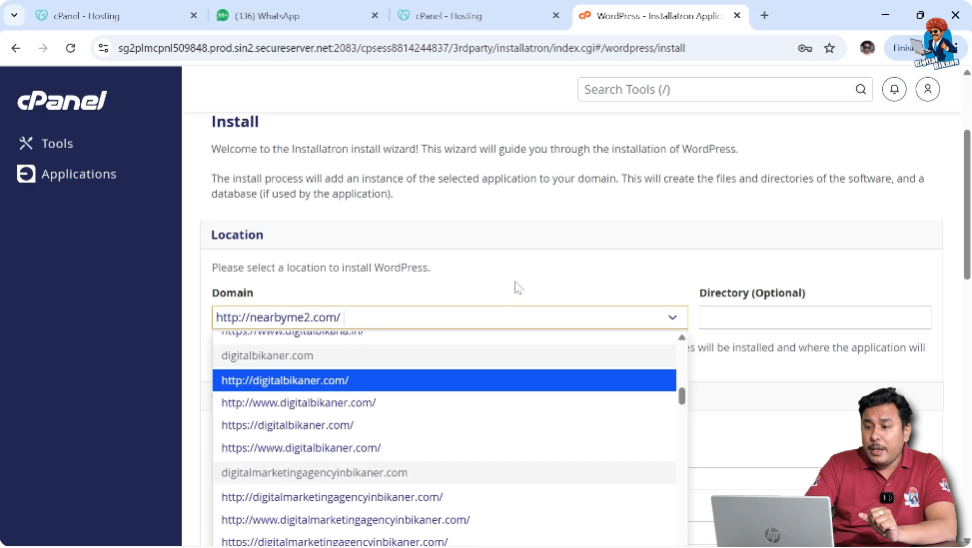Reload the current page
Viewport: 972px width, 548px height.
tap(70, 48)
